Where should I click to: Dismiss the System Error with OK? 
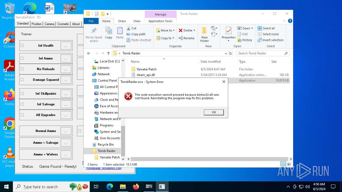pos(214,112)
